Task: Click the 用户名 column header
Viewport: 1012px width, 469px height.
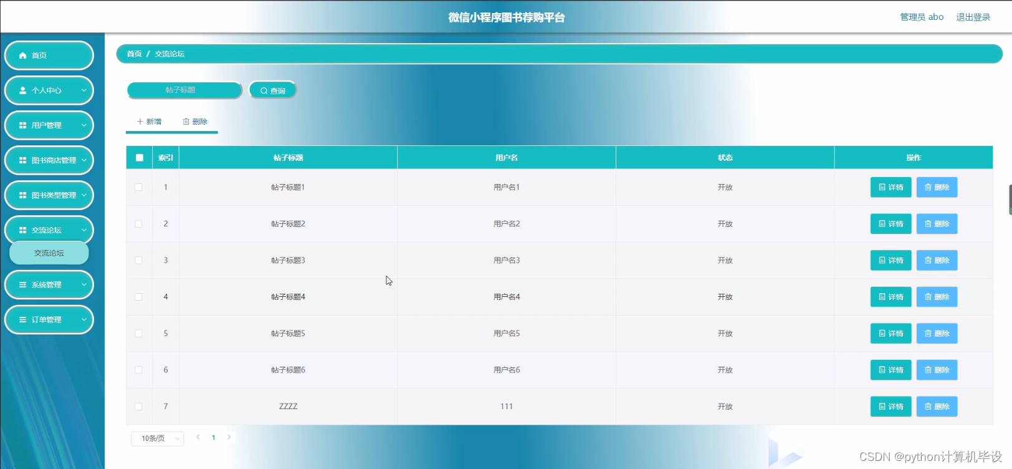Action: (x=507, y=158)
